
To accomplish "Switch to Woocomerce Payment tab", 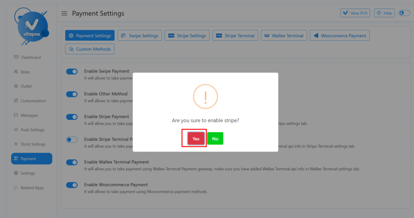I will (x=340, y=35).
